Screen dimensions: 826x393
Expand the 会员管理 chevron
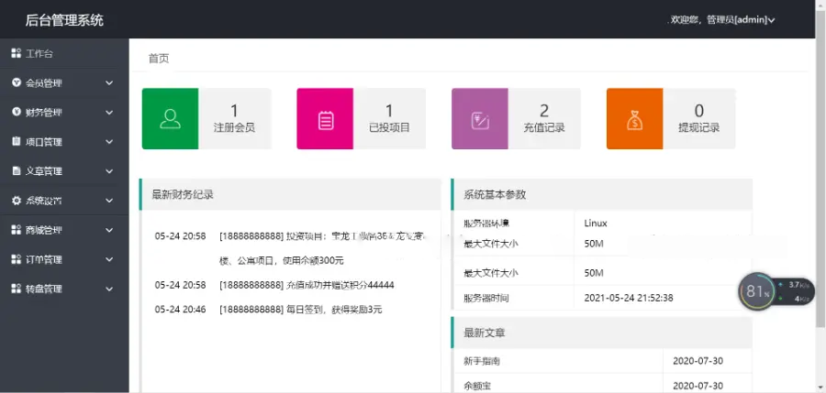tap(109, 83)
